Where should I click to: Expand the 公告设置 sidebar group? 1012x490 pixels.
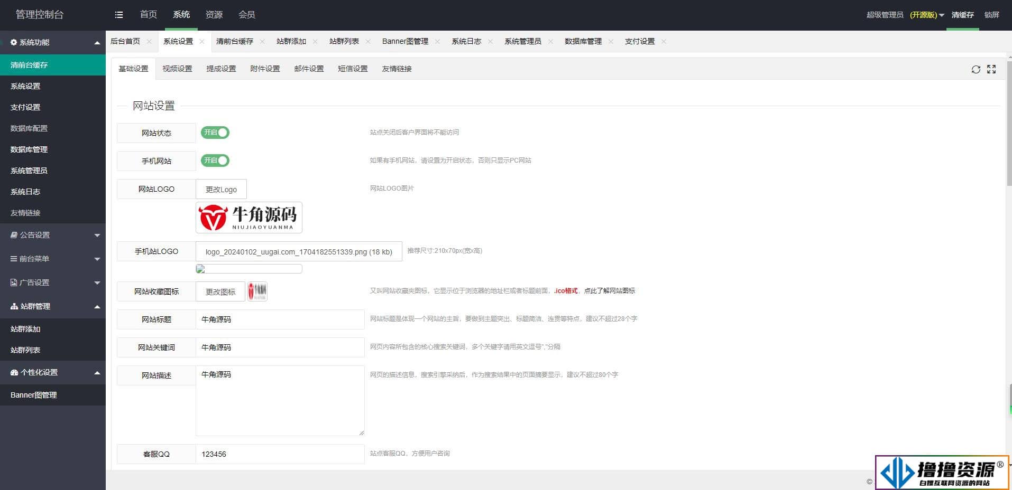pyautogui.click(x=53, y=235)
